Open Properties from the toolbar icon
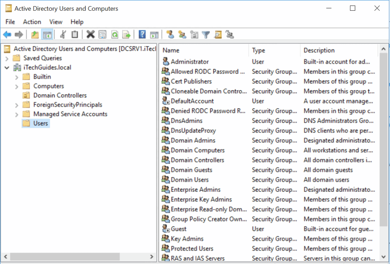390x264 pixels. coord(102,35)
